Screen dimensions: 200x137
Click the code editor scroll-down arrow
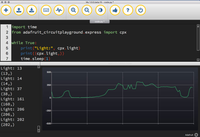(x=198, y=60)
